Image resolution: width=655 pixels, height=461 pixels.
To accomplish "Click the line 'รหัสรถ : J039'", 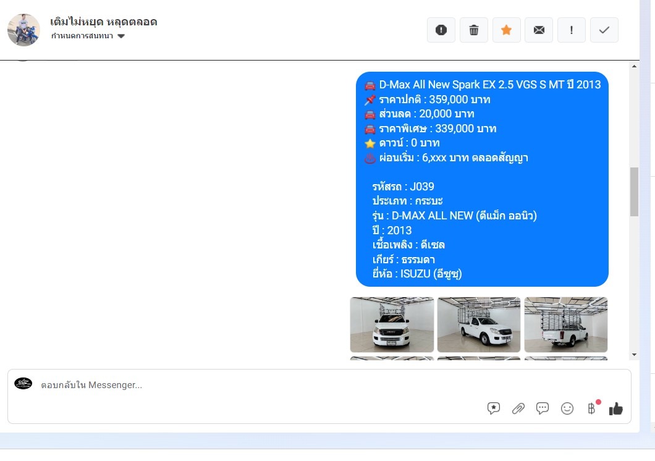I will coord(403,187).
